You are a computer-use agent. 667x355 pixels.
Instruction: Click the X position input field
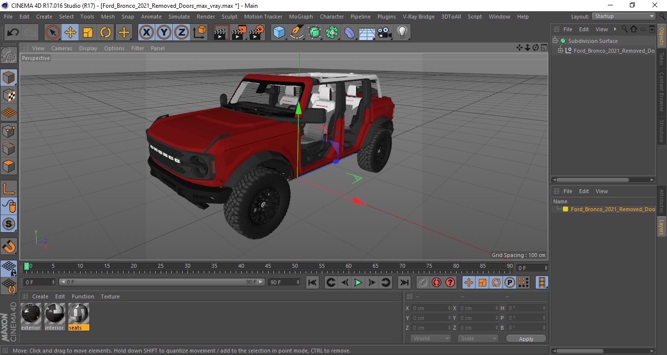pos(432,308)
